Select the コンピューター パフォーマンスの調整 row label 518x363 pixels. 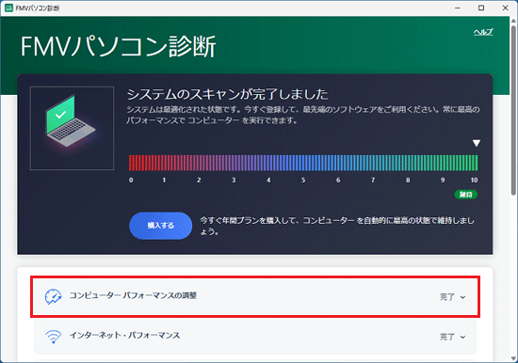pos(133,295)
